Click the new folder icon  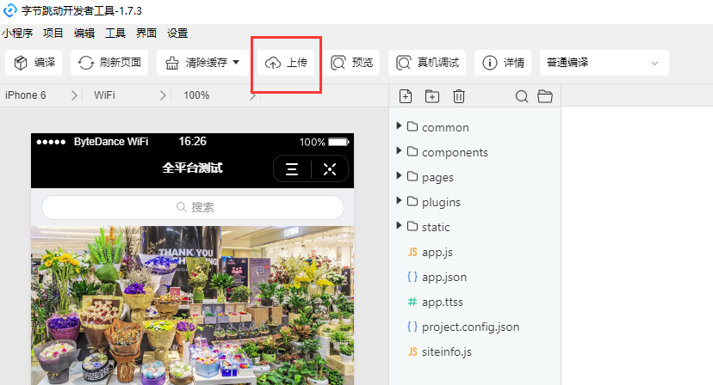tap(432, 96)
